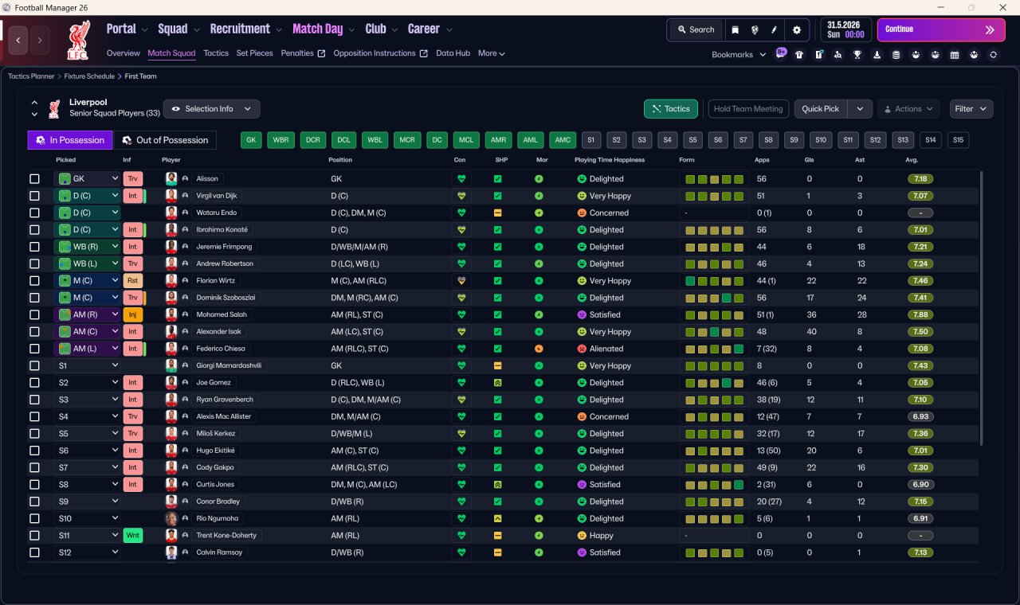Screen dimensions: 1020x605
Task: Click the training cone bookmark icon
Action: (877, 55)
